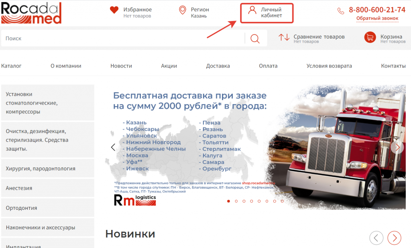Open the Доставка menu item
This screenshot has width=411, height=248.
[x=218, y=66]
